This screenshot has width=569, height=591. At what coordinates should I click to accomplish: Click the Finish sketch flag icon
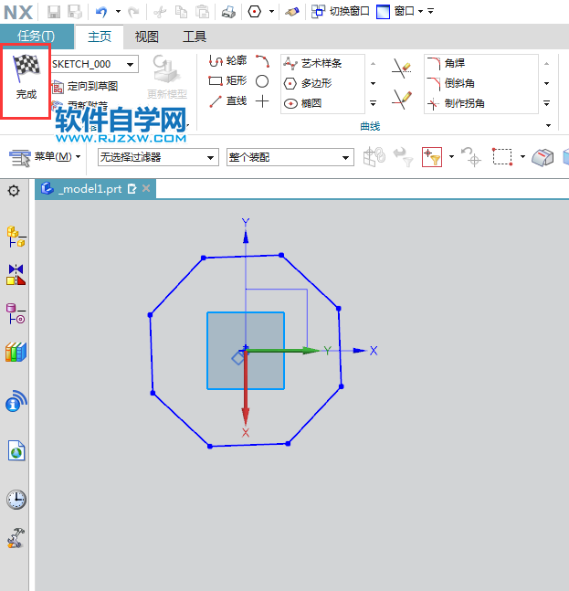[26, 75]
